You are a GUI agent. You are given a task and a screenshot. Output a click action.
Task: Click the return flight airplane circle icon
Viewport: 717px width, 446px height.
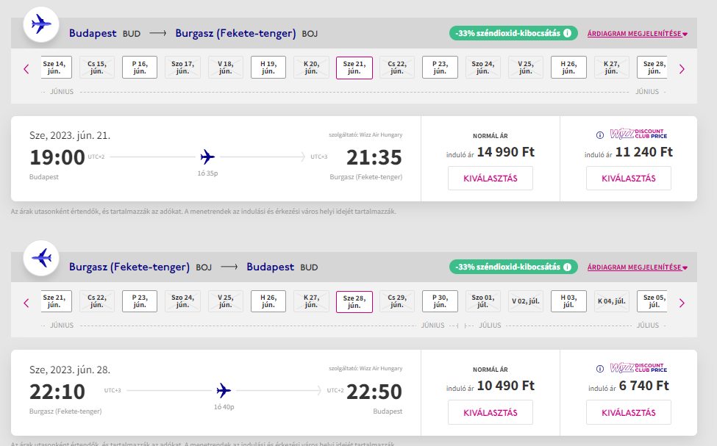[41, 258]
